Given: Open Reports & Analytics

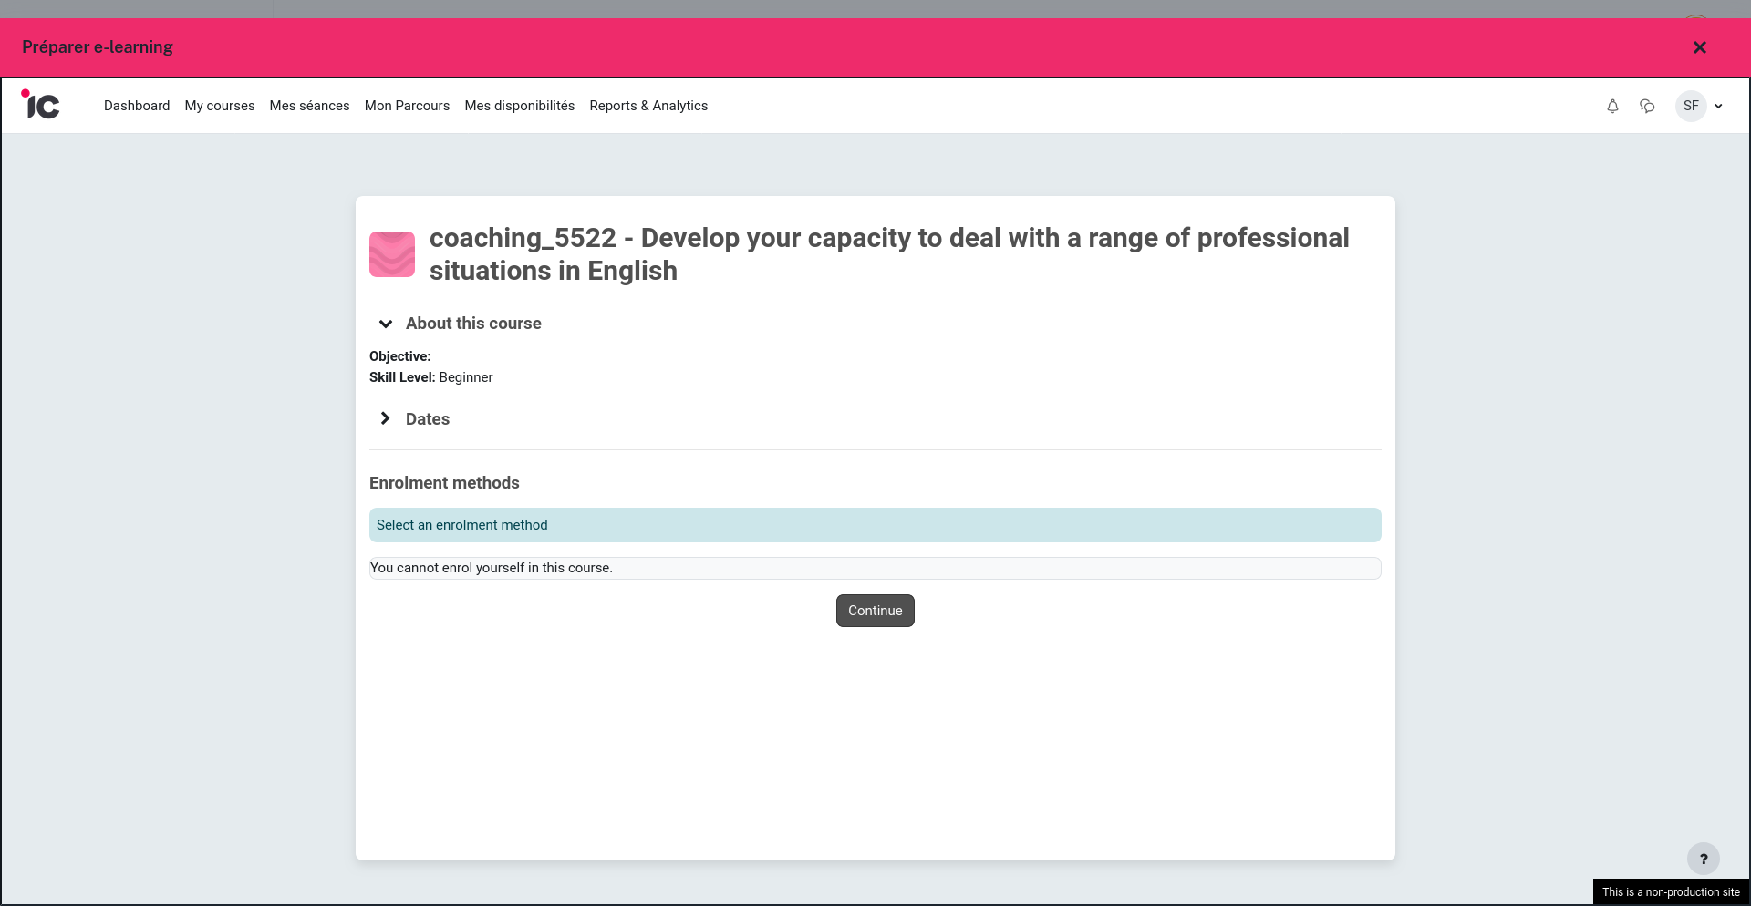Looking at the screenshot, I should pyautogui.click(x=648, y=106).
